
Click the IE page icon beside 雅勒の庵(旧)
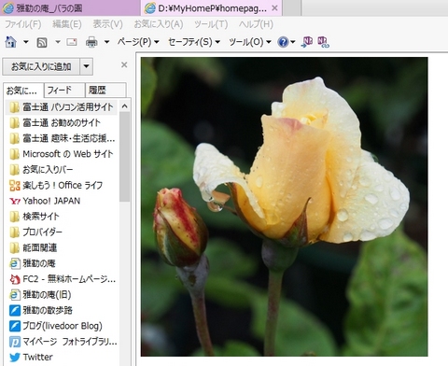point(14,295)
